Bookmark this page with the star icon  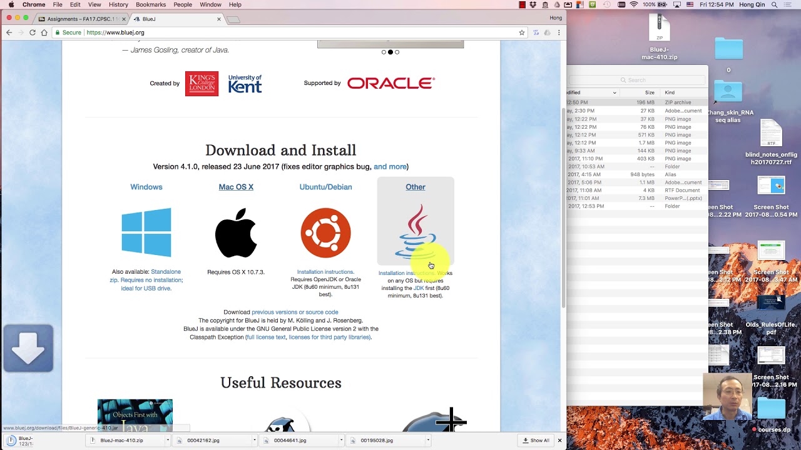521,32
